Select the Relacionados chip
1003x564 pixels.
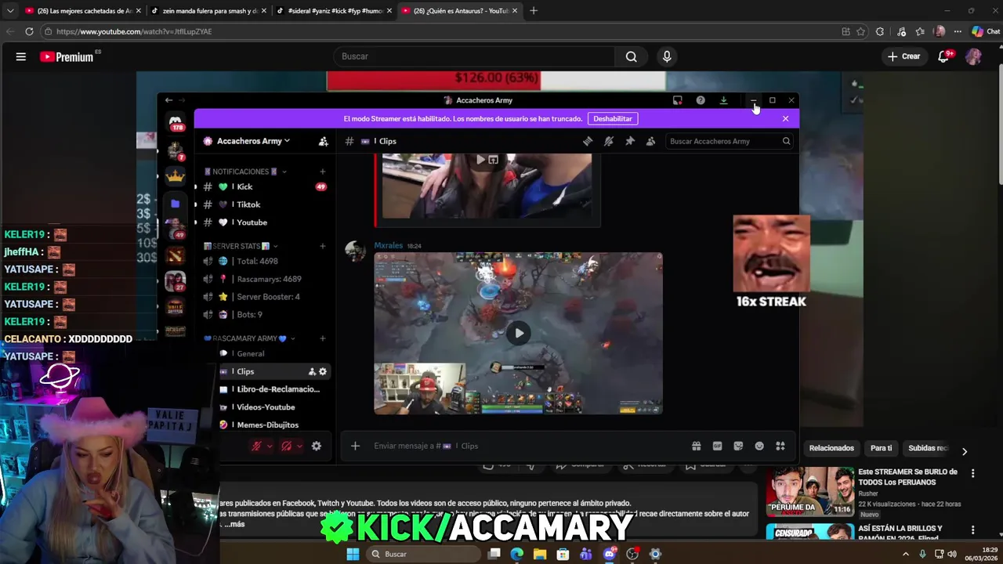(x=831, y=448)
